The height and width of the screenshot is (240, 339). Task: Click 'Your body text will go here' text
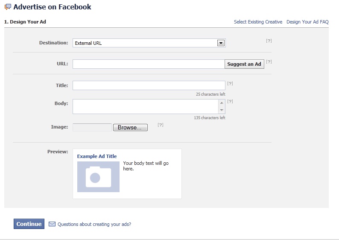(146, 166)
